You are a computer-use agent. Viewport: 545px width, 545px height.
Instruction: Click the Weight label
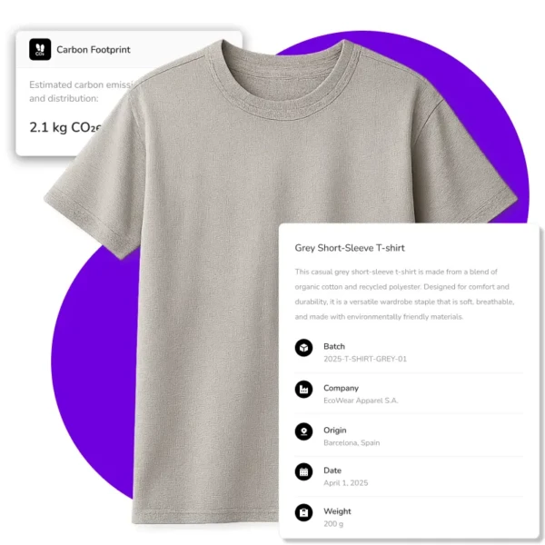pyautogui.click(x=337, y=511)
